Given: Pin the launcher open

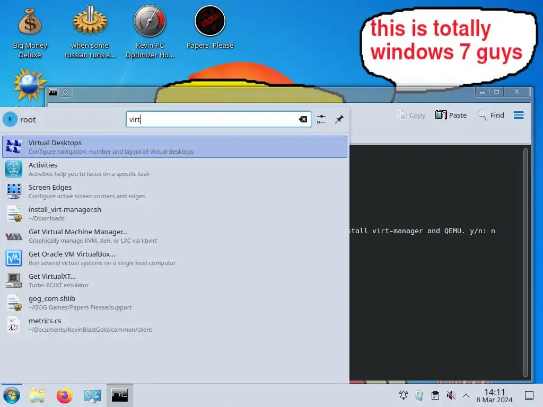Looking at the screenshot, I should pyautogui.click(x=339, y=119).
